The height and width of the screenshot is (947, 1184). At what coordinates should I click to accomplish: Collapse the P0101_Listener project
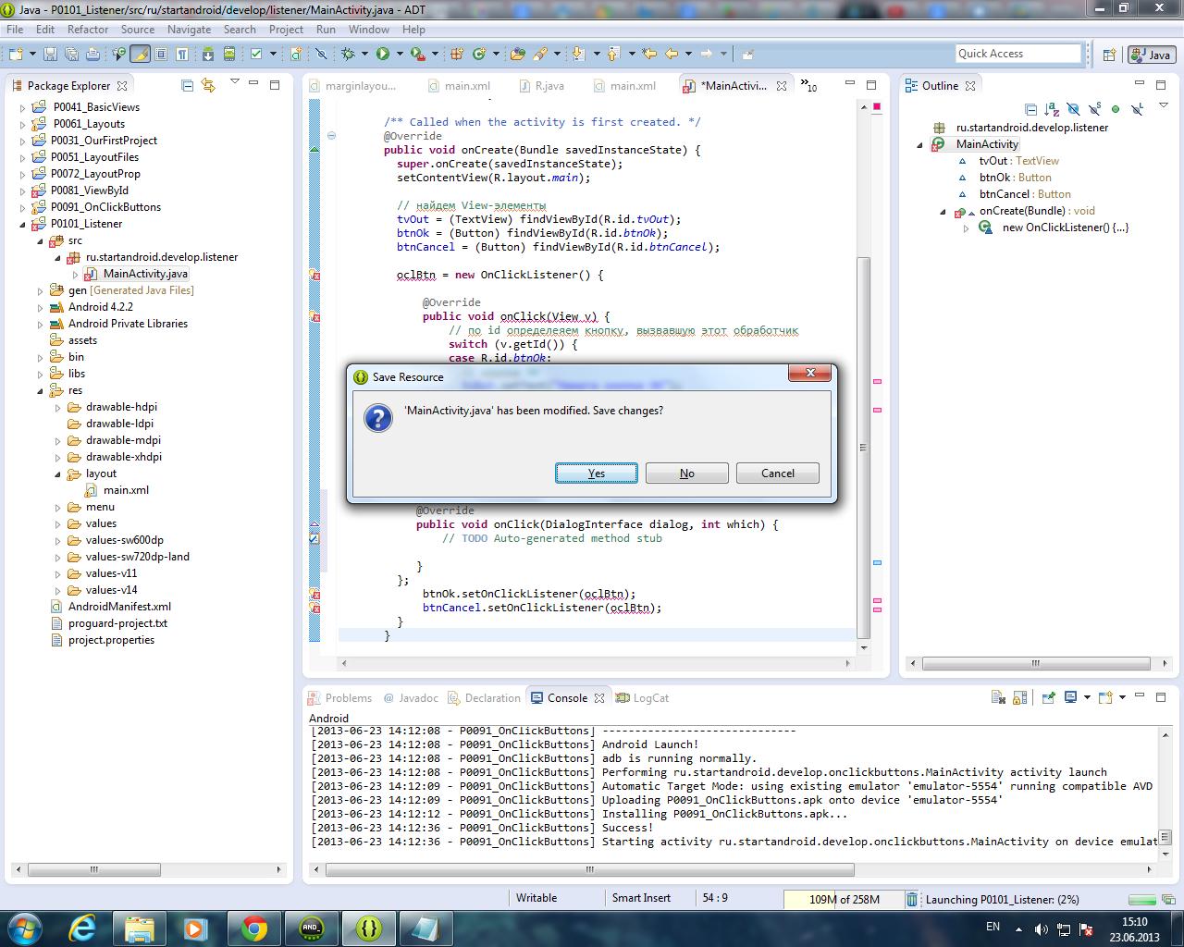[x=23, y=224]
